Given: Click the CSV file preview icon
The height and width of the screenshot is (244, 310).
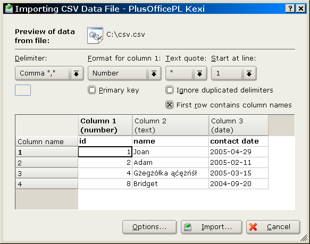Looking at the screenshot, I should pos(95,36).
